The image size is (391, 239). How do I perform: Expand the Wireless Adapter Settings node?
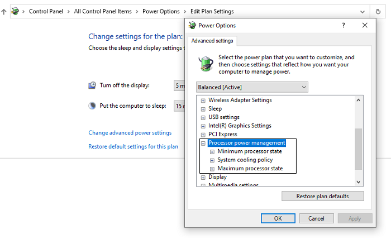[203, 101]
